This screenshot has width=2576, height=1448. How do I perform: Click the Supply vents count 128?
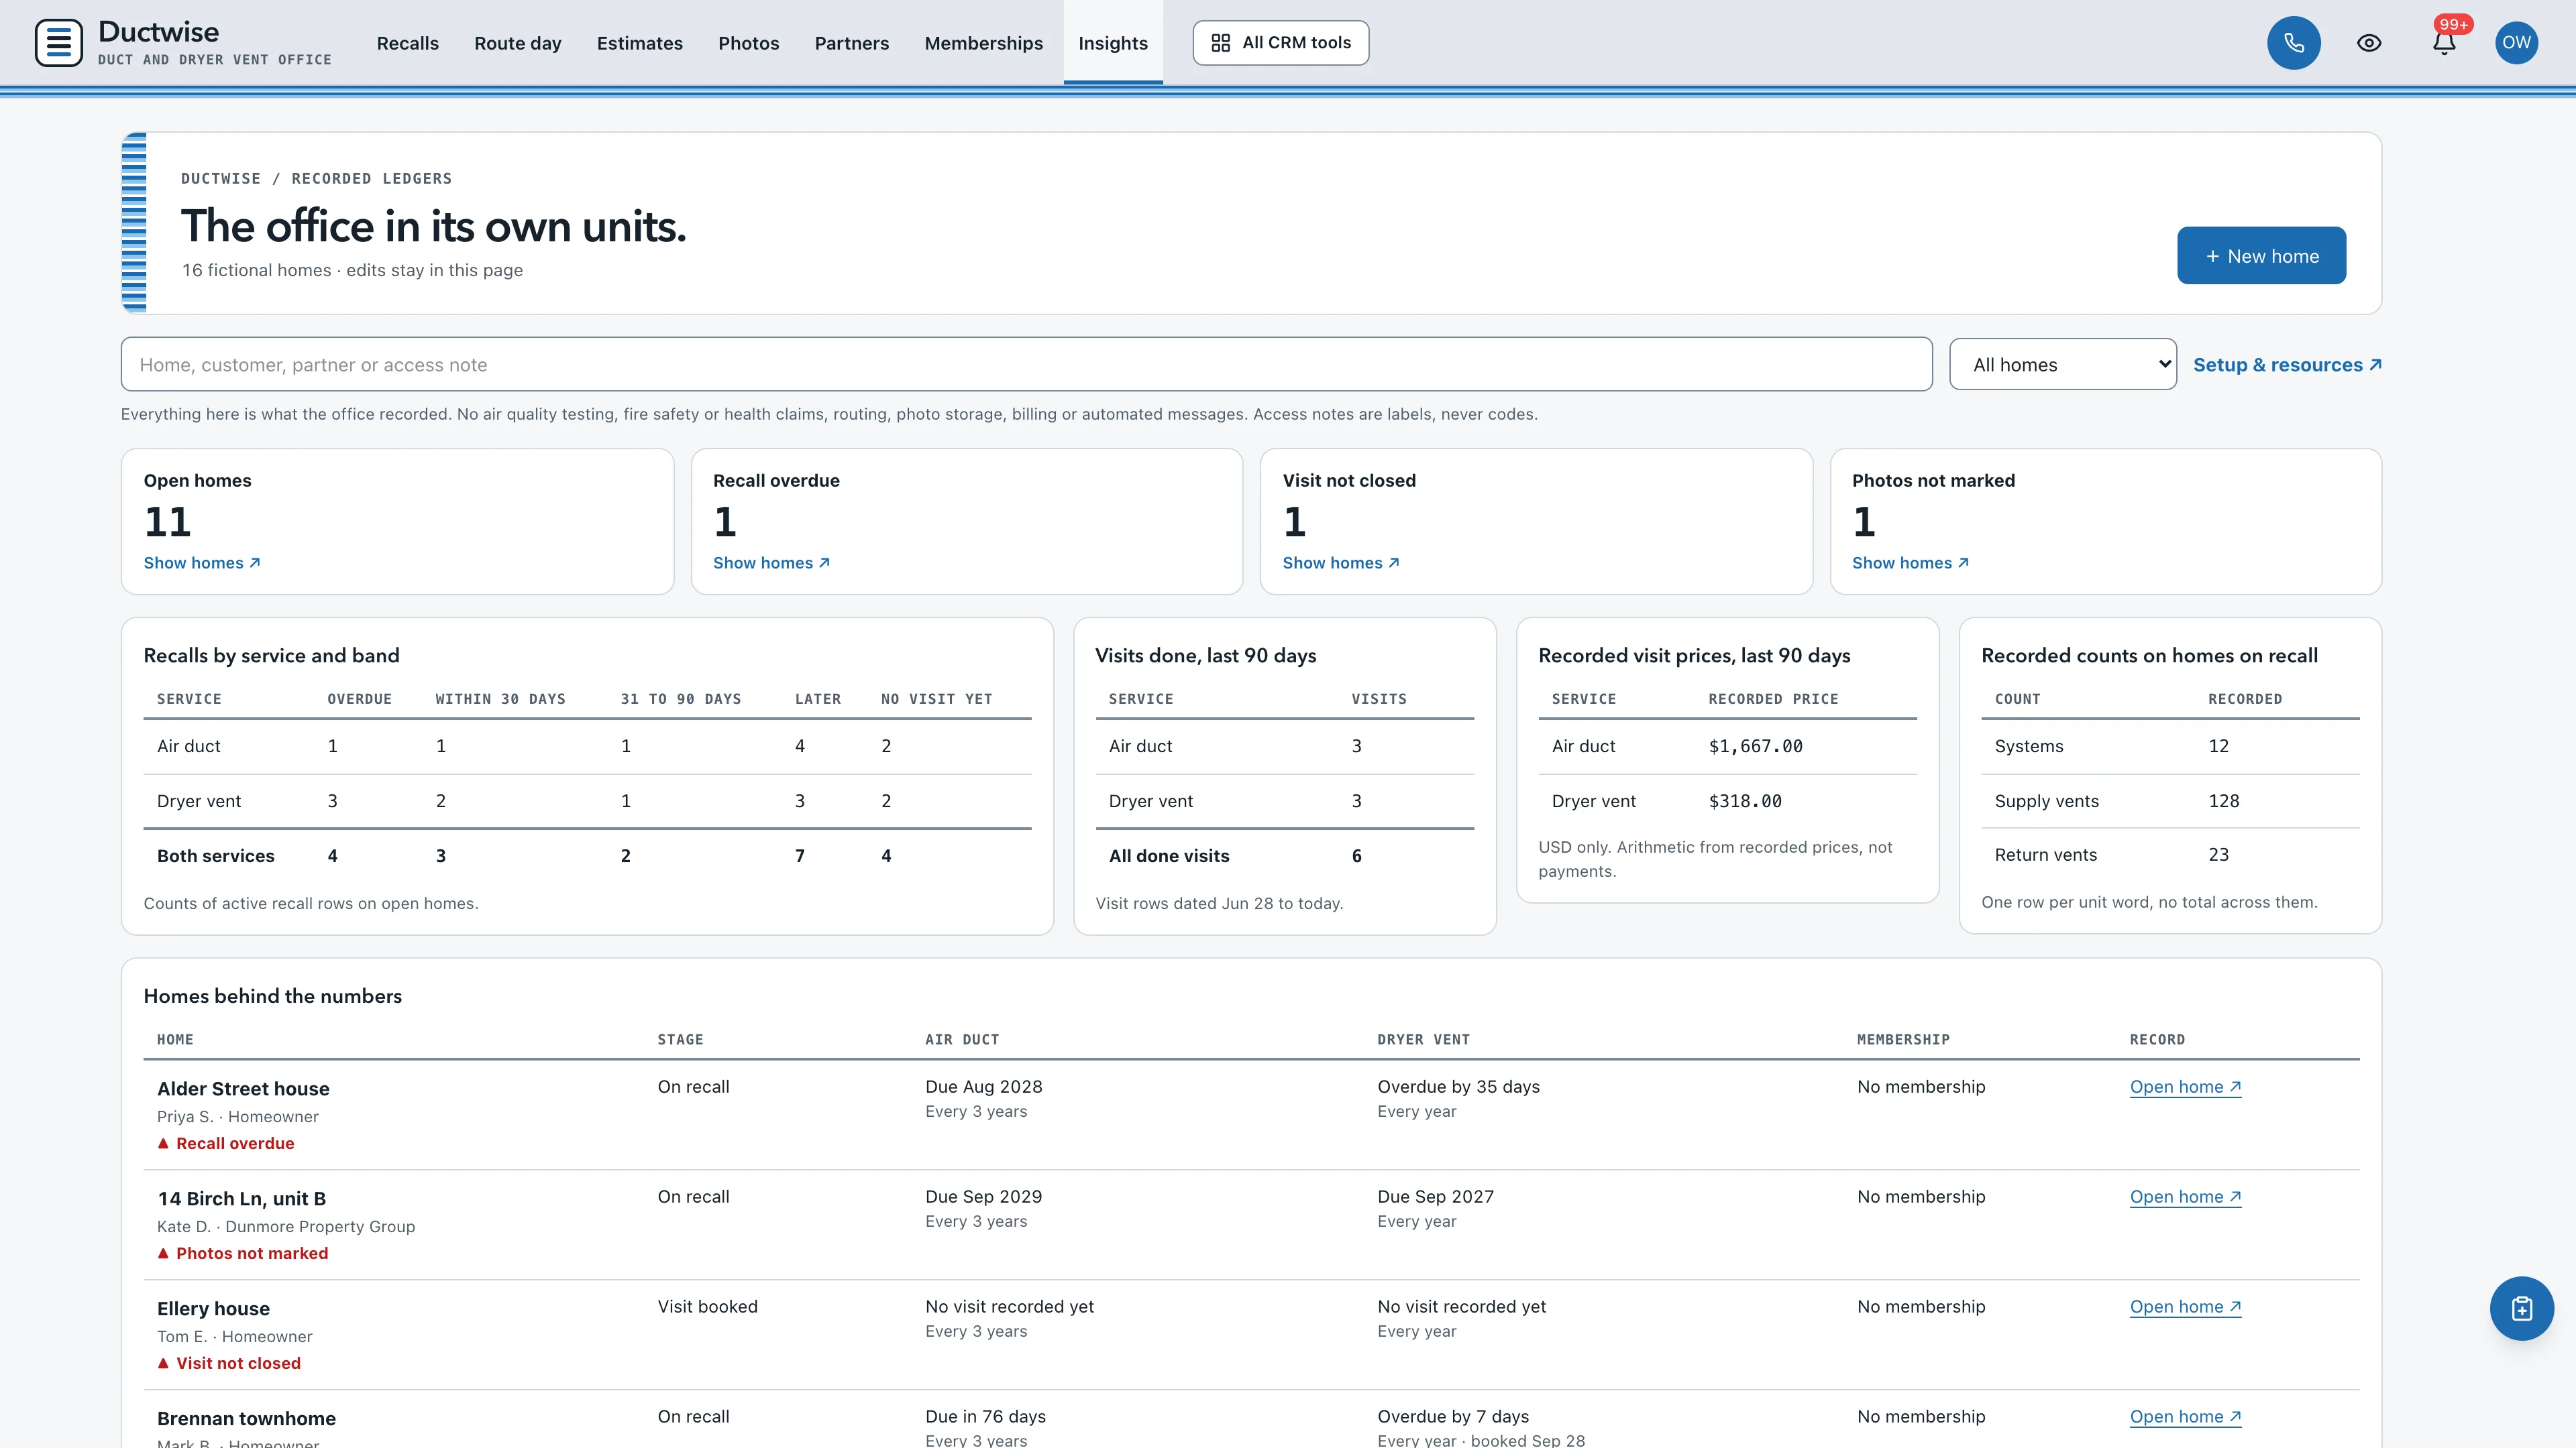[x=2223, y=800]
